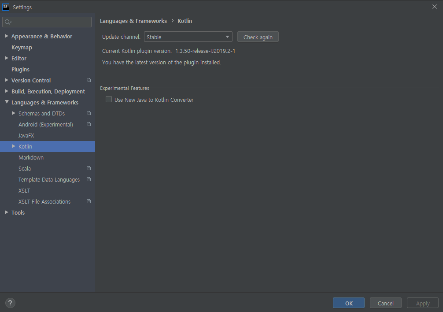Expand the Tools section arrow
The image size is (443, 312).
(7, 212)
